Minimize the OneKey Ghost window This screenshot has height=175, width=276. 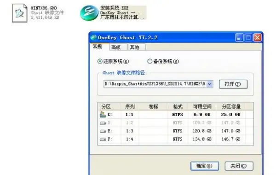[239, 38]
